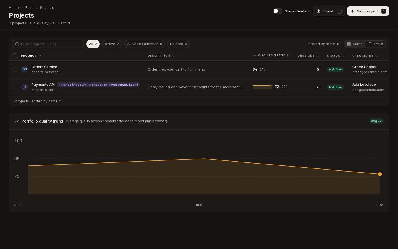398x249 pixels.
Task: Select the Deleted 0 filter tab
Action: coord(179,44)
